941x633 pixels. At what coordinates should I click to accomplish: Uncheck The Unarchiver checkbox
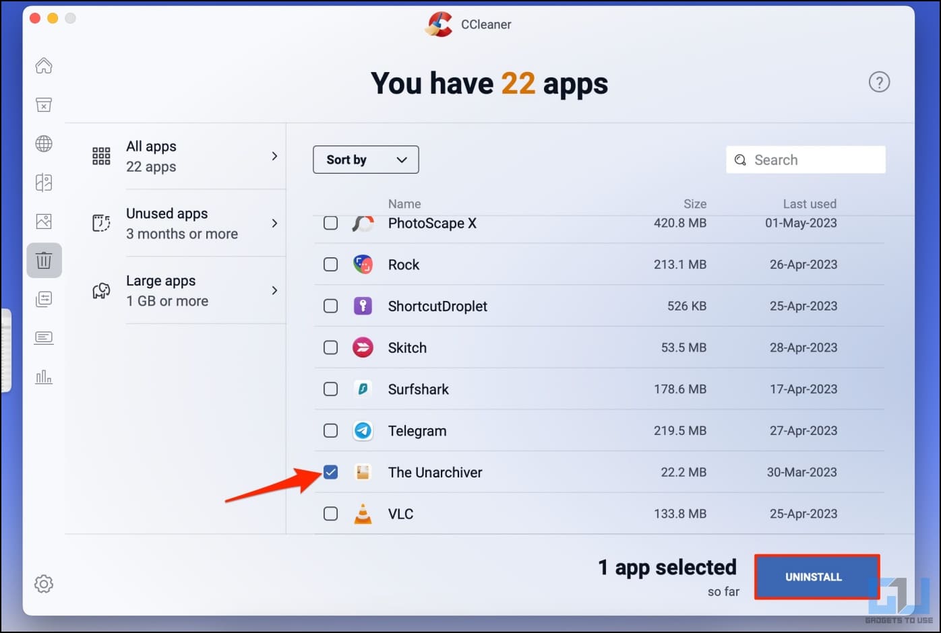coord(330,472)
